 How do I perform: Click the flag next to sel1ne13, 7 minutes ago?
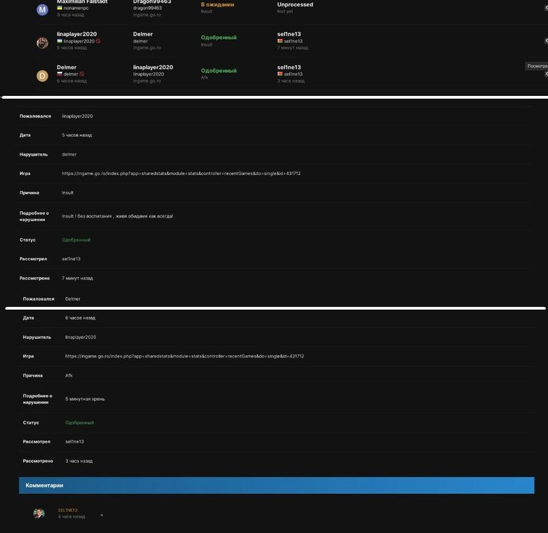coord(280,41)
